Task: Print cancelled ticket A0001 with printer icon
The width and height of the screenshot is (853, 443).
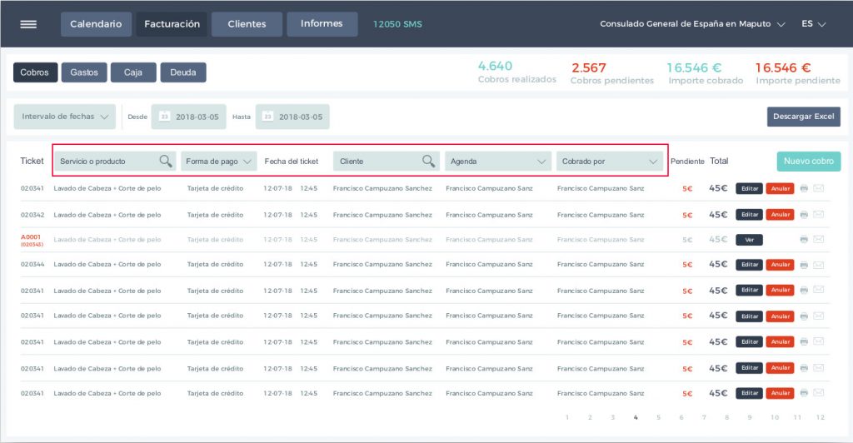Action: click(x=804, y=239)
